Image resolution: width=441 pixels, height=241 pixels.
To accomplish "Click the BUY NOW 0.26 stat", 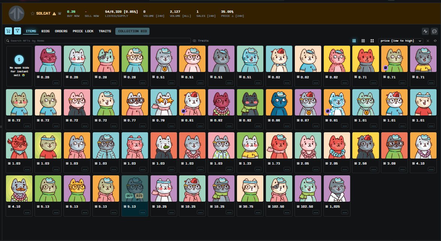I will coord(73,13).
